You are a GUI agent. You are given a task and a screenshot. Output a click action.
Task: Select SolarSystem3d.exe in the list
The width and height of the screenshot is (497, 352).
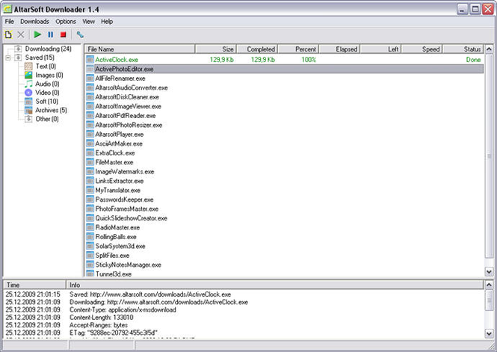[120, 246]
